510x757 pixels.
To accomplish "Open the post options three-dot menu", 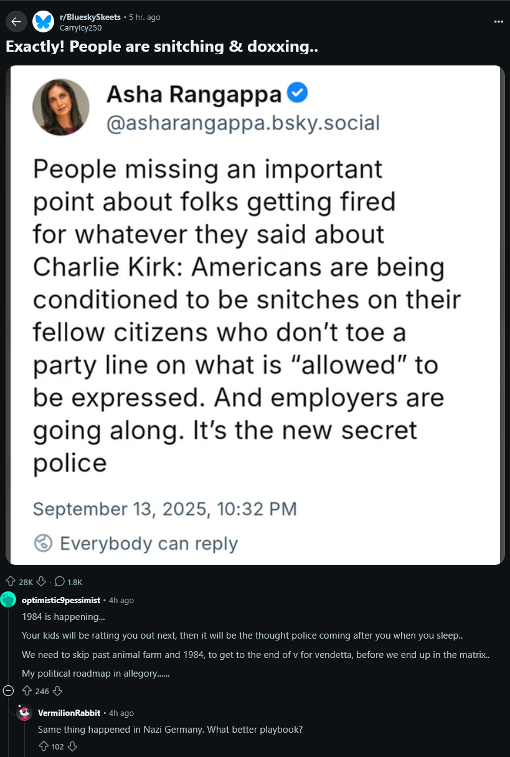I will (498, 22).
